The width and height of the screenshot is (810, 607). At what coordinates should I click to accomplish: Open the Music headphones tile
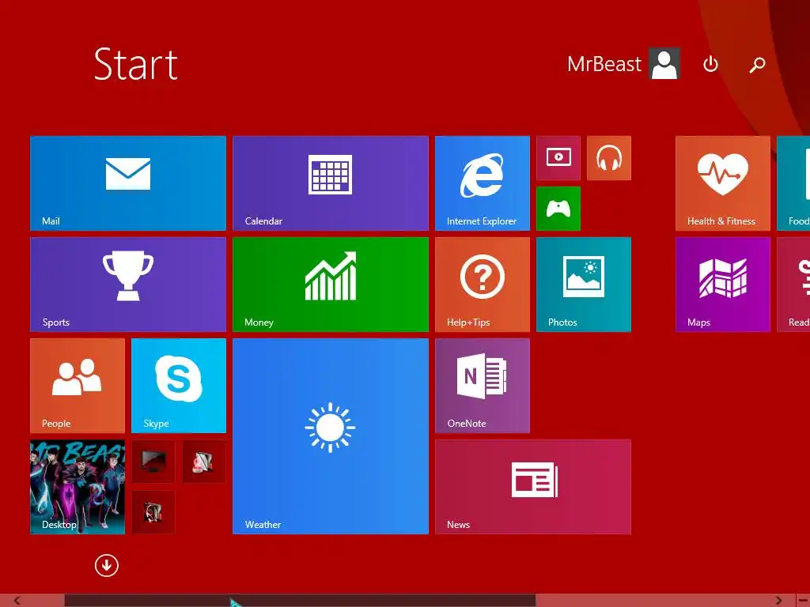609,158
